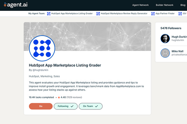The width and height of the screenshot is (187, 124).
Task: Go to the Blog page
Action: coord(183,5)
